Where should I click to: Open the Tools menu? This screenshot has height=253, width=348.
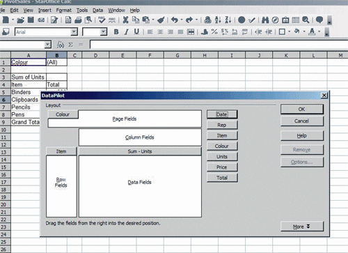[x=82, y=10]
